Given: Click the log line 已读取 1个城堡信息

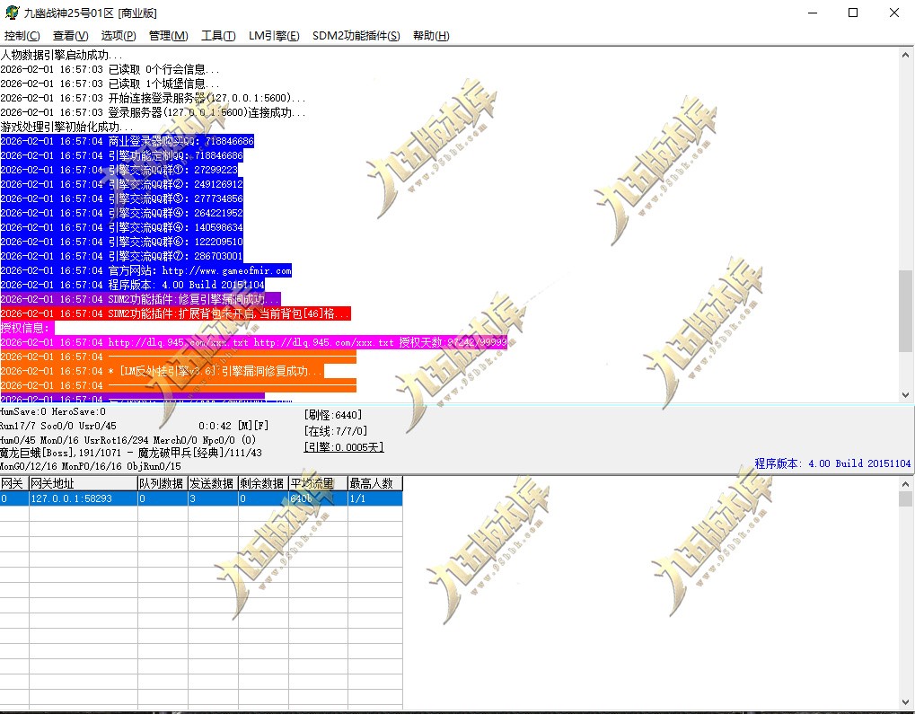Looking at the screenshot, I should click(110, 84).
